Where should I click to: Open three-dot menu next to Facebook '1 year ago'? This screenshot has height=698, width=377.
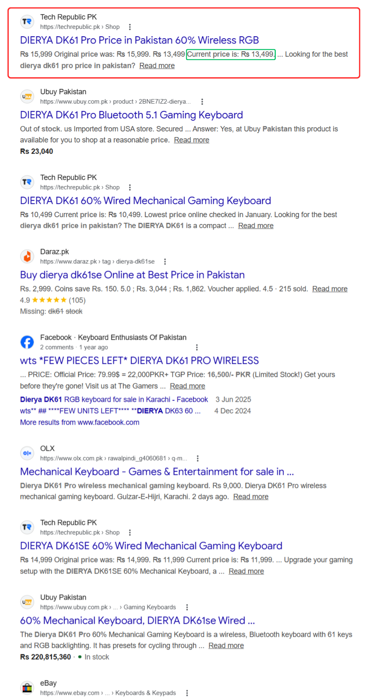point(197,347)
